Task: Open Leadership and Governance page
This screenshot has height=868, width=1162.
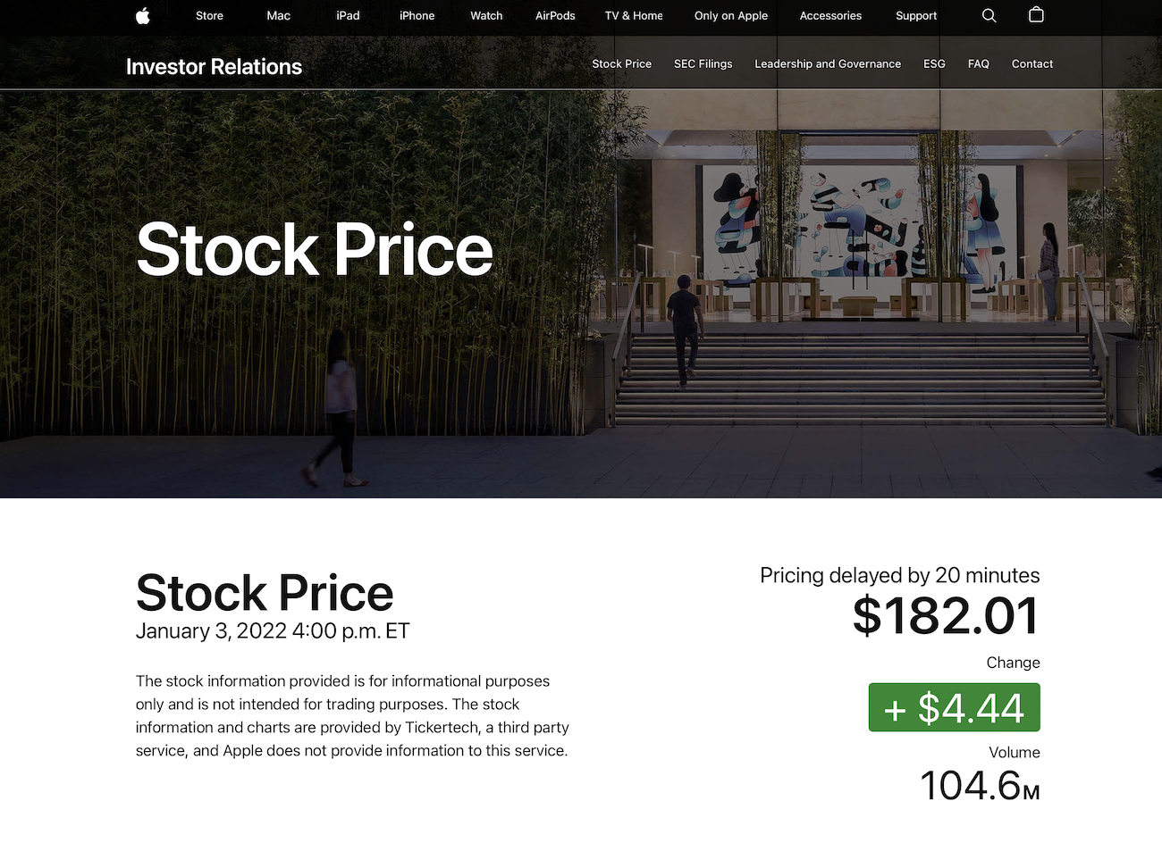Action: [828, 63]
